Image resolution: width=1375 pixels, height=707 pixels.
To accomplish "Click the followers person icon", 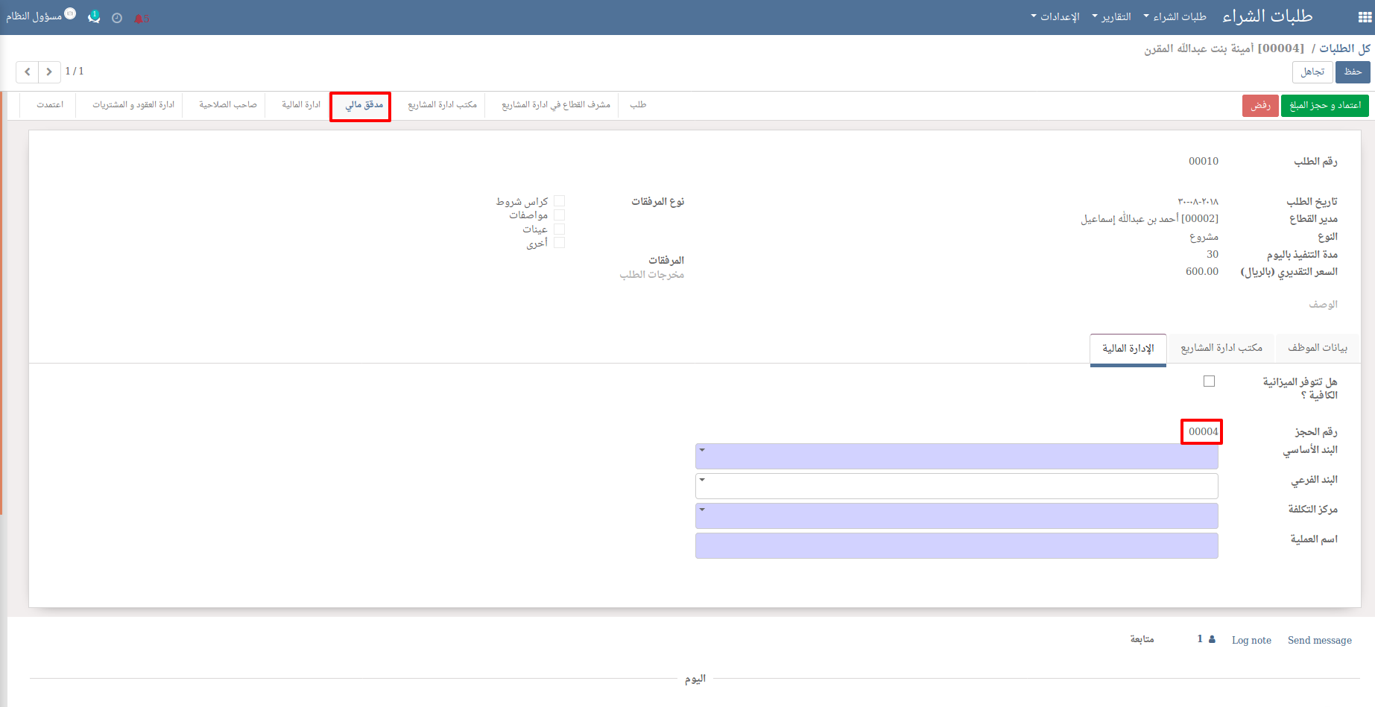I will coord(1212,639).
